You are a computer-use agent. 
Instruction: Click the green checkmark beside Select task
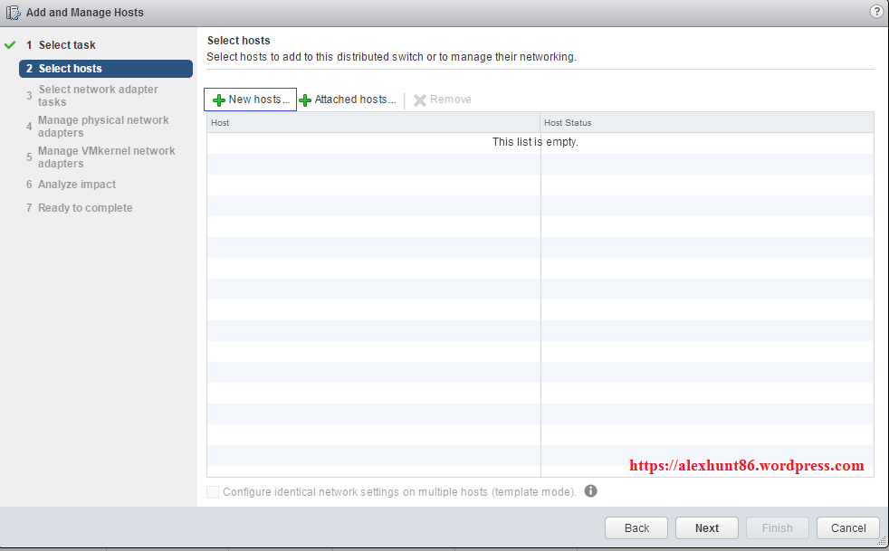[10, 44]
